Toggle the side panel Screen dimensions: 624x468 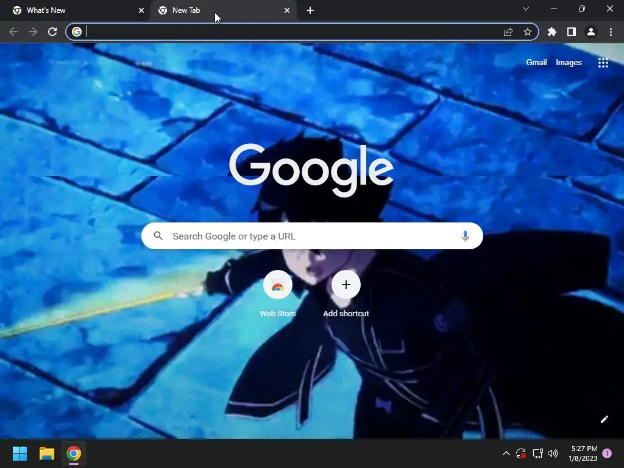(x=572, y=32)
